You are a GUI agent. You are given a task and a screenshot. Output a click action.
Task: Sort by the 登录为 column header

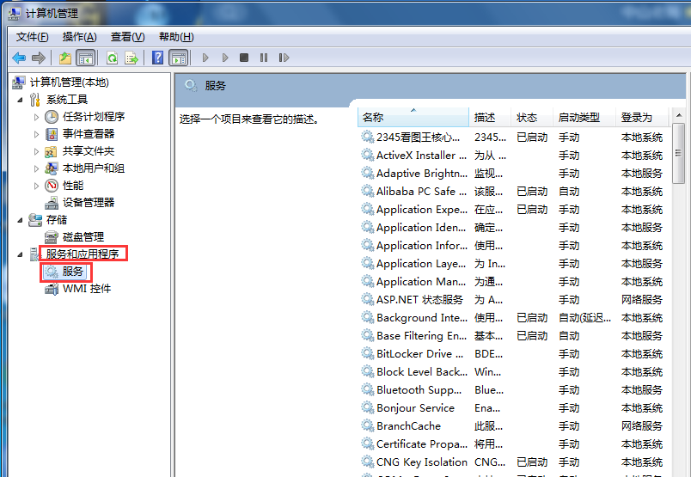(x=642, y=117)
